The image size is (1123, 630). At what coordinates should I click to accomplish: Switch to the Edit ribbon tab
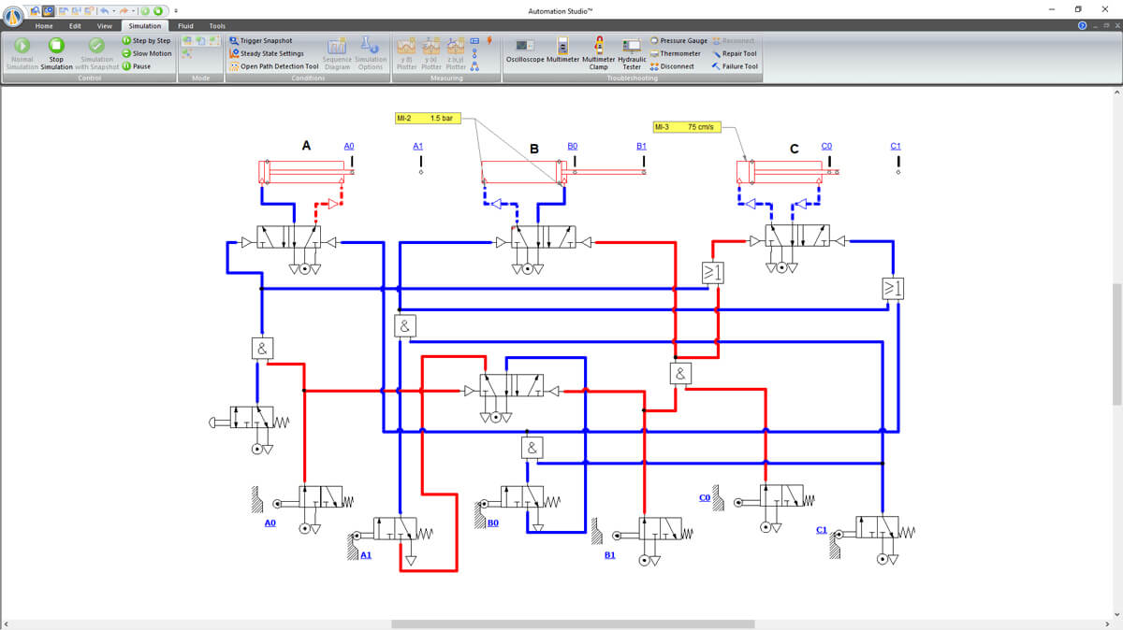[75, 26]
